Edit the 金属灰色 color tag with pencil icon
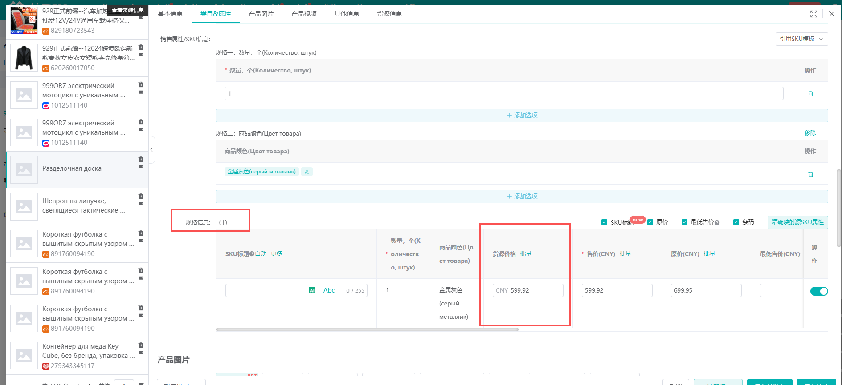 click(x=307, y=172)
